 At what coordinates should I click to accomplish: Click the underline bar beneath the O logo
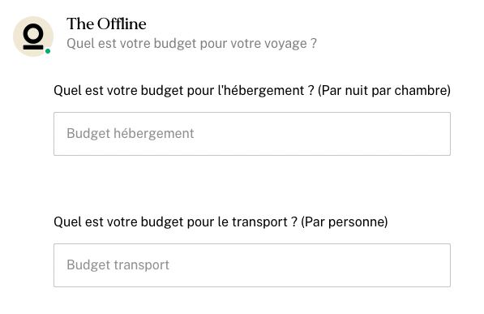pos(33,47)
